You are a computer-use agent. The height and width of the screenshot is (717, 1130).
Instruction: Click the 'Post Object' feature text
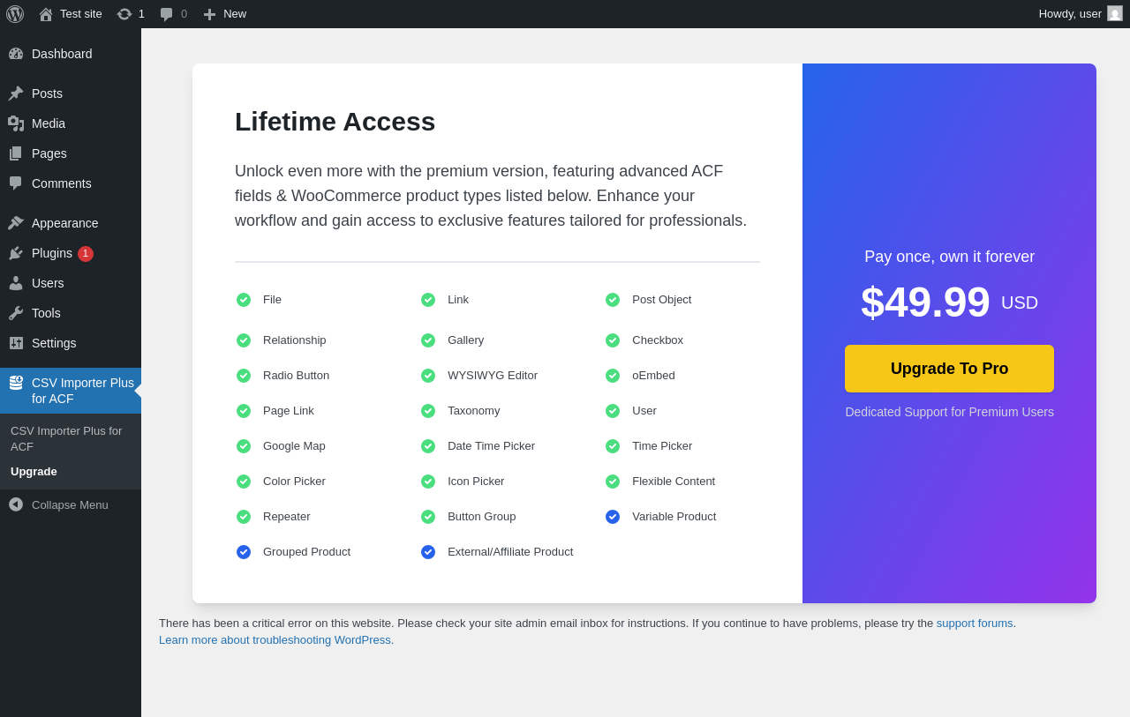click(662, 300)
